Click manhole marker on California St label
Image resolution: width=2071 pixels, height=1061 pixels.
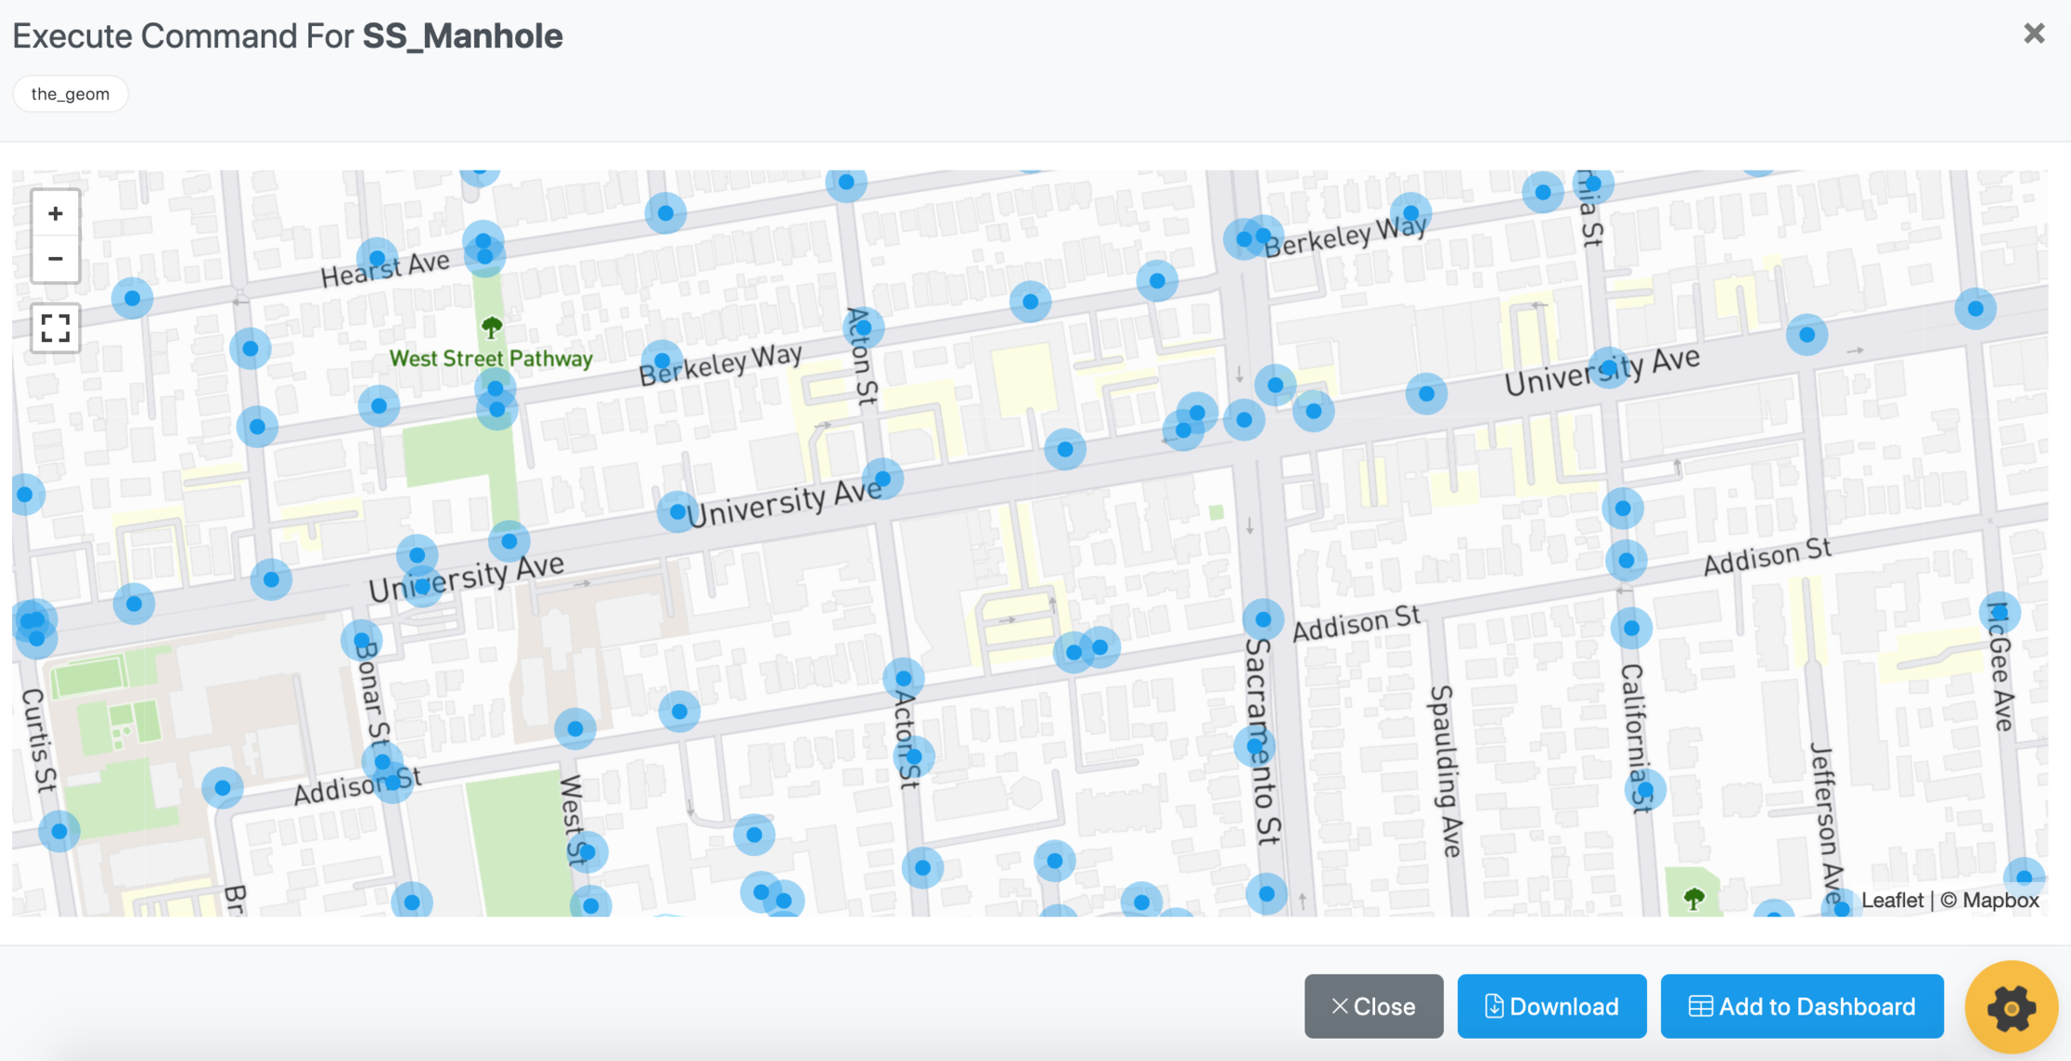point(1645,790)
